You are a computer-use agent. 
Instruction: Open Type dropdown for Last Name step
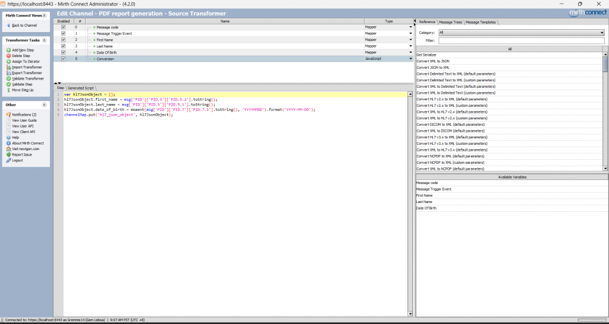tap(410, 46)
